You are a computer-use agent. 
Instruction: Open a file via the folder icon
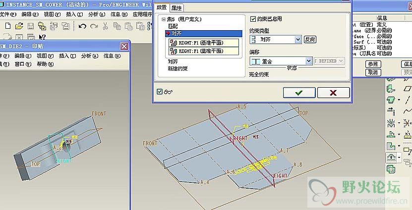click(19, 26)
